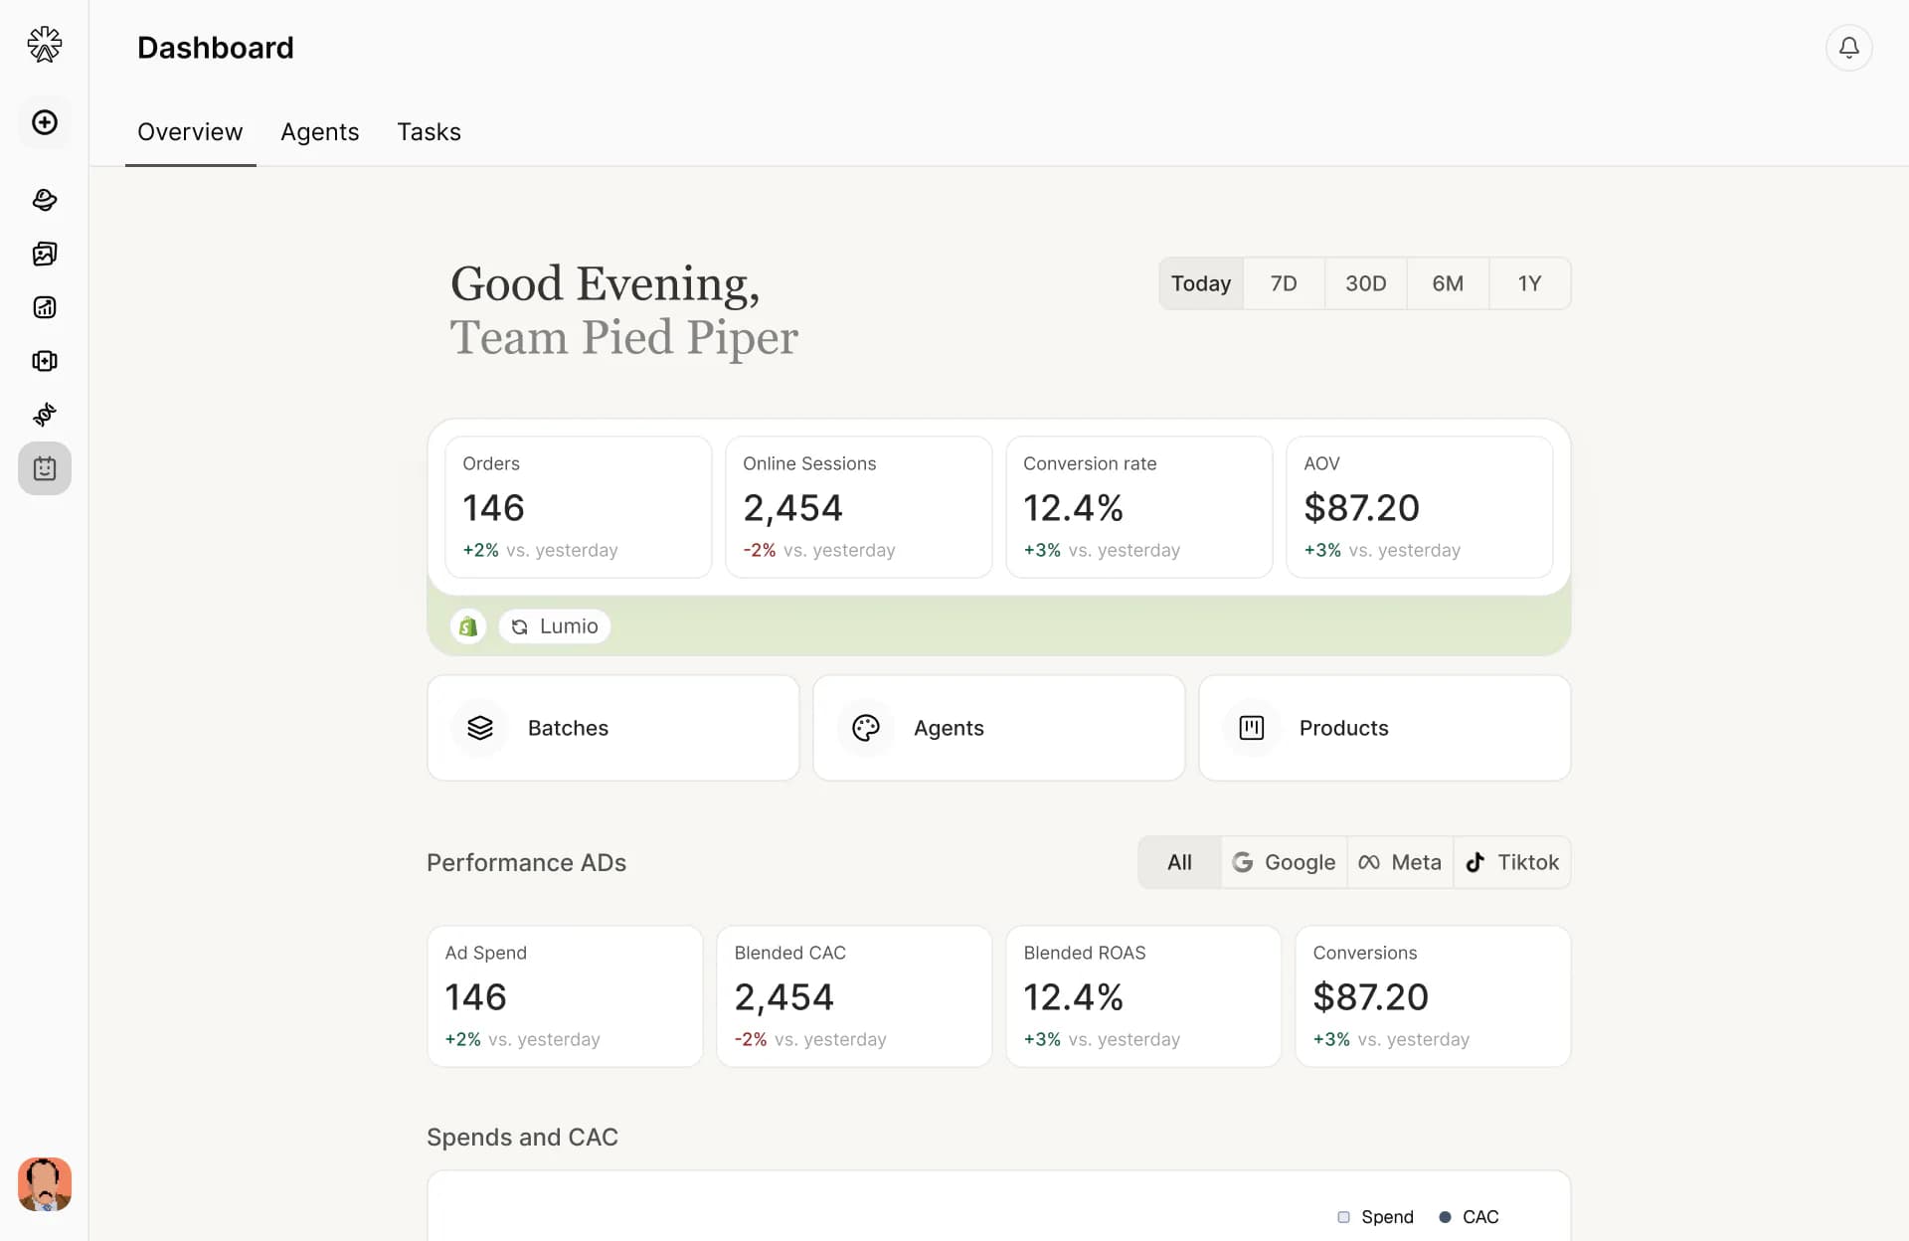
Task: Filter performance ads by All
Action: (x=1179, y=862)
